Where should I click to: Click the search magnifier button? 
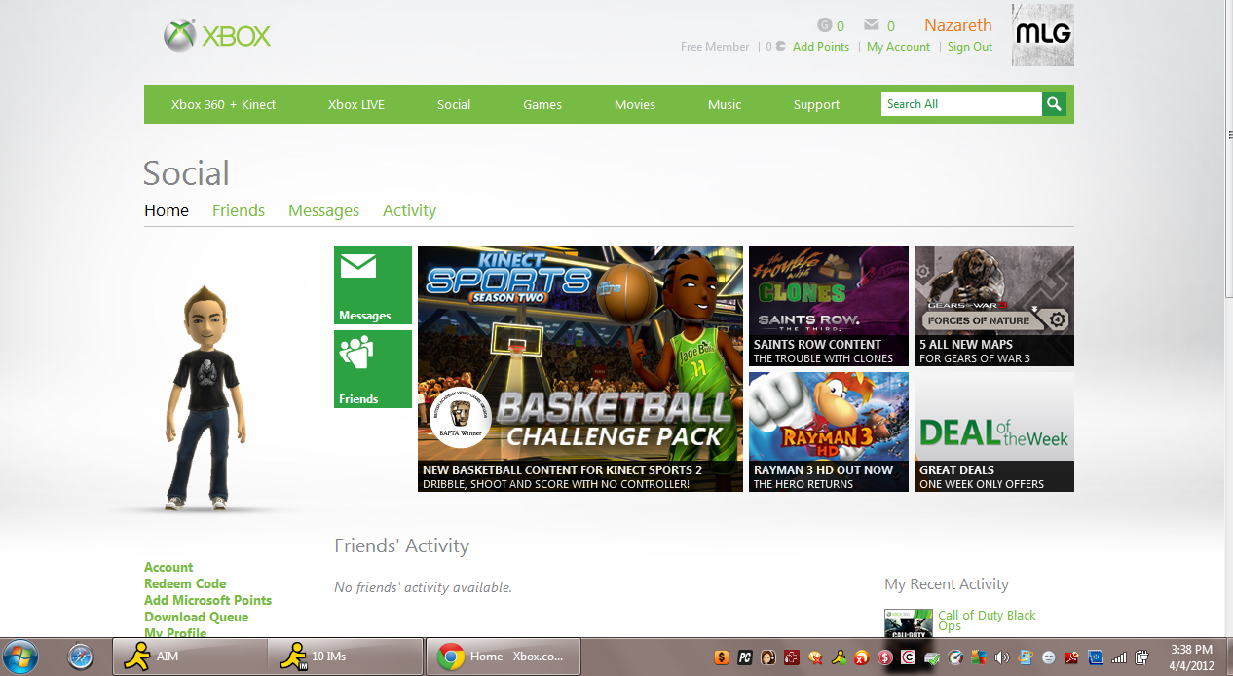(1054, 104)
